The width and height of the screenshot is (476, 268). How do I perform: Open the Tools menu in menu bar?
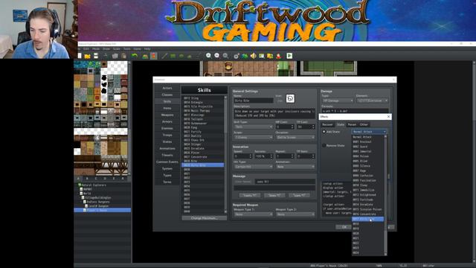126,49
